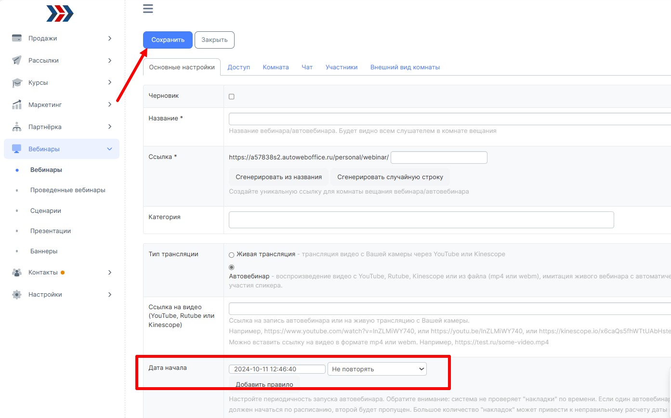Switch to the Доступ tab
The image size is (671, 418).
click(x=238, y=67)
